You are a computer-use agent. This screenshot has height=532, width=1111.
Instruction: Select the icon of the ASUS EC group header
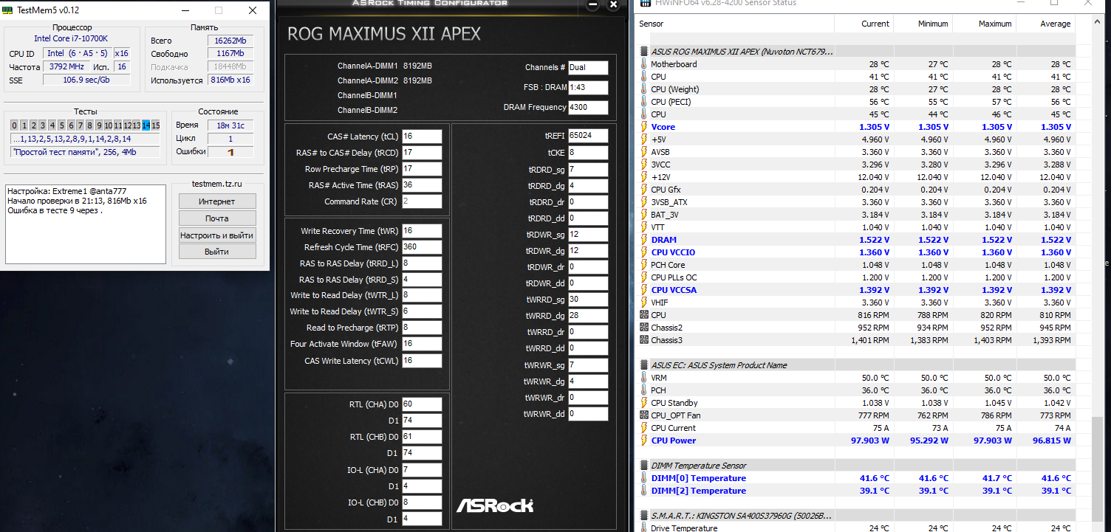(x=643, y=365)
